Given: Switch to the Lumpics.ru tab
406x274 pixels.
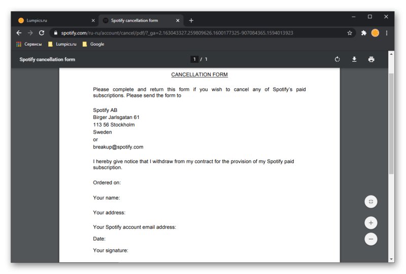Looking at the screenshot, I should 55,20.
